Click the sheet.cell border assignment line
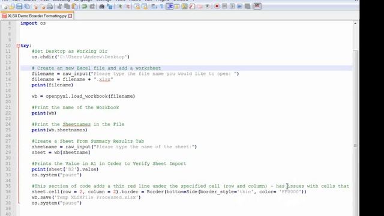384x216 pixels. (x=169, y=192)
